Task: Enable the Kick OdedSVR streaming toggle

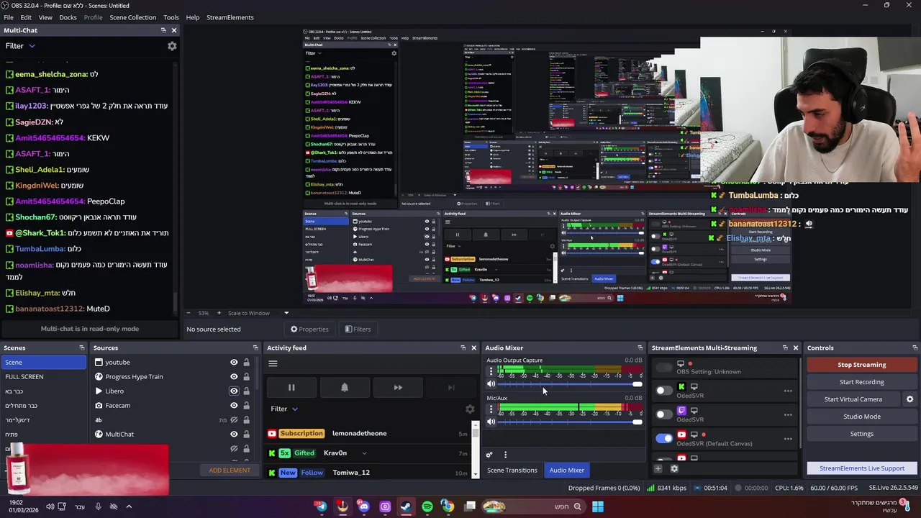Action: pos(663,391)
